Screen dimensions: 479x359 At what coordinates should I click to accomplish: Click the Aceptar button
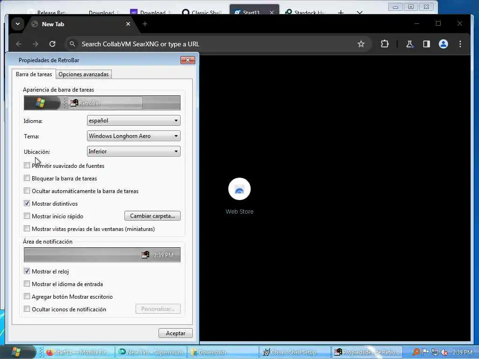[176, 333]
